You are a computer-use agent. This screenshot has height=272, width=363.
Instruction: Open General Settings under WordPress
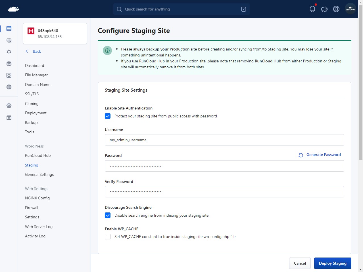pos(39,174)
